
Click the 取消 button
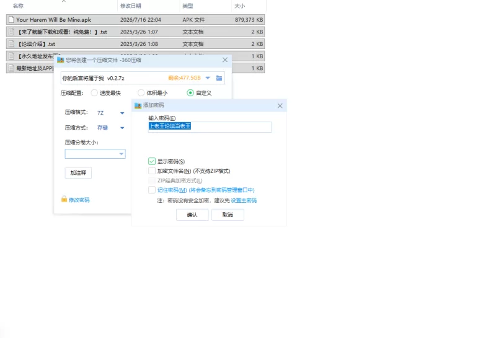[228, 215]
